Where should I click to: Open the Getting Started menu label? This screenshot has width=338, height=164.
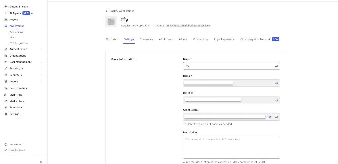(x=19, y=7)
